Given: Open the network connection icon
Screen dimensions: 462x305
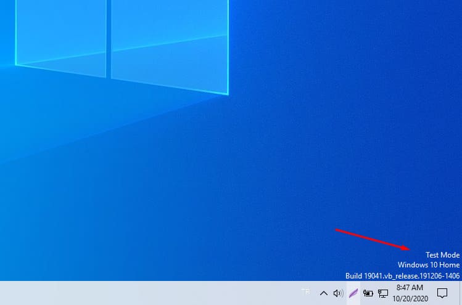Looking at the screenshot, I should click(x=383, y=293).
